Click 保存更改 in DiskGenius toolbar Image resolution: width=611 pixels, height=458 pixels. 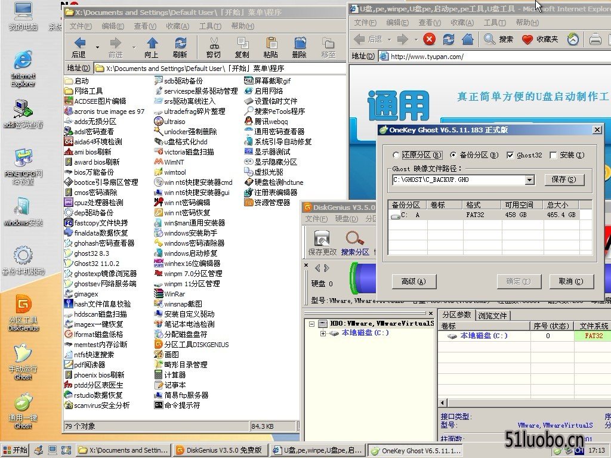[x=322, y=243]
